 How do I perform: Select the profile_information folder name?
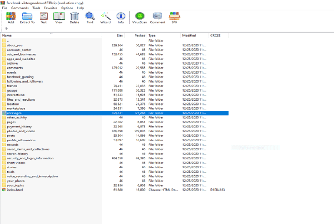tap(21, 140)
